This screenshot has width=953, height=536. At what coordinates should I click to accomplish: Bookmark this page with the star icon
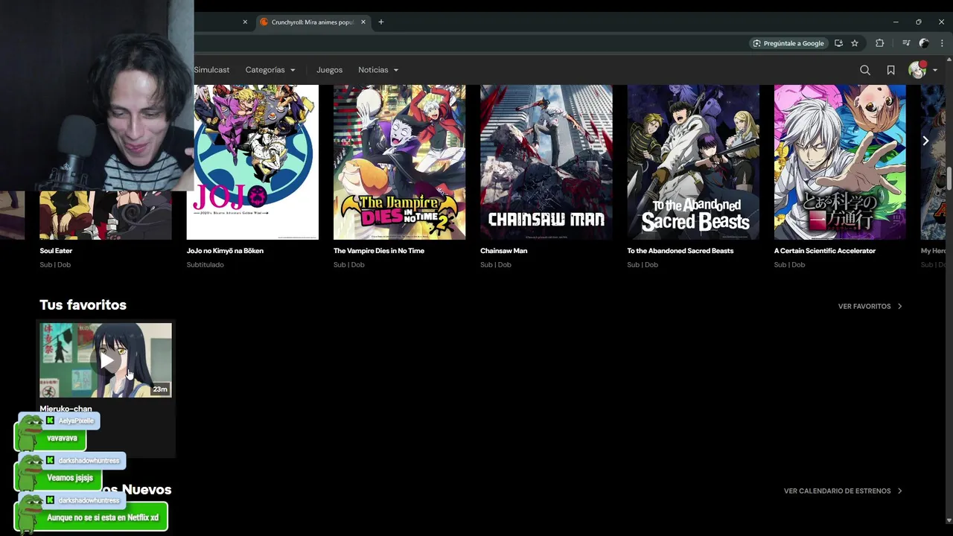pyautogui.click(x=855, y=43)
